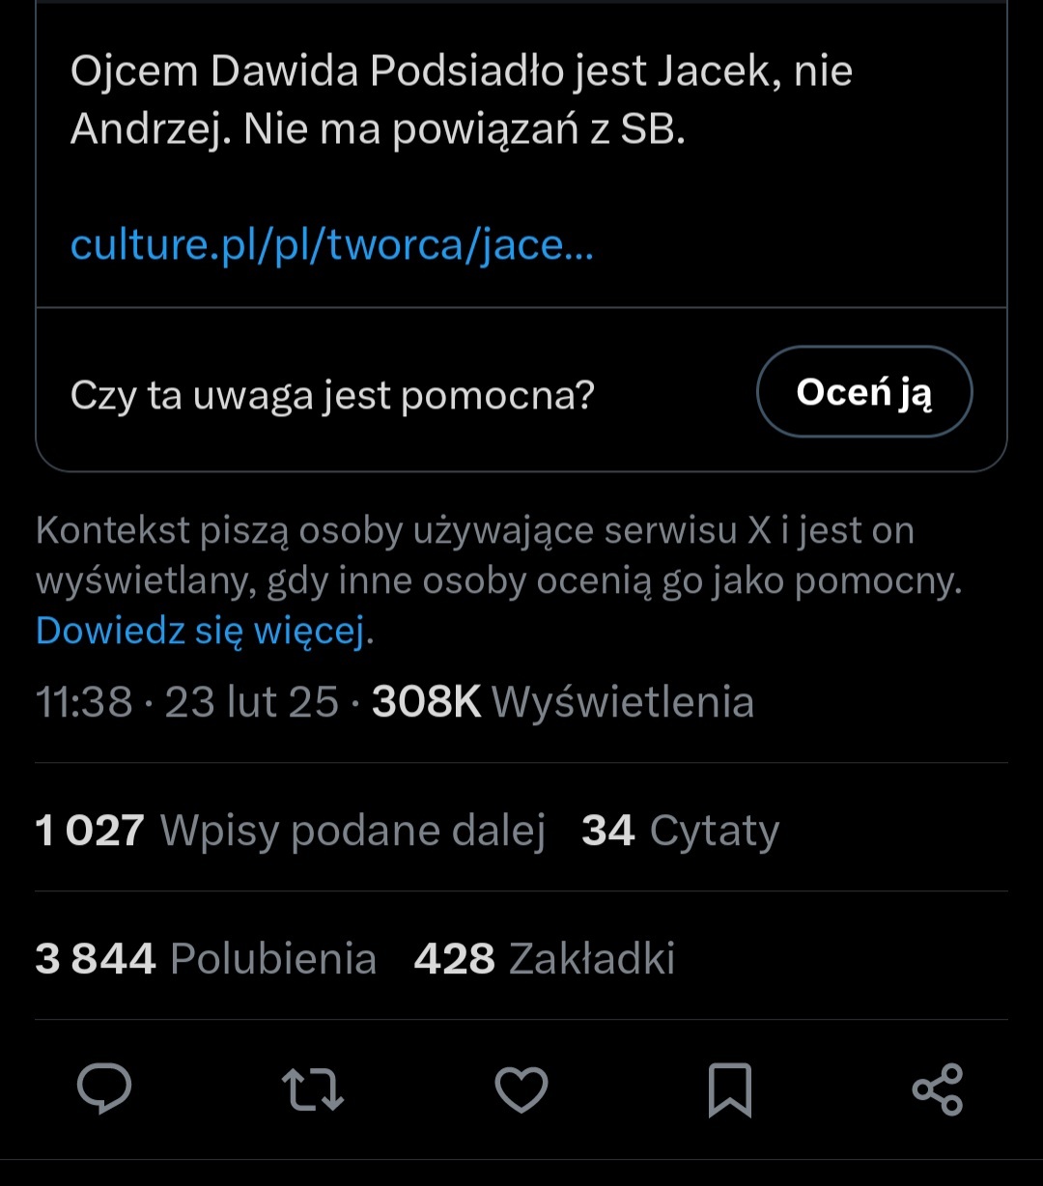This screenshot has height=1186, width=1043.
Task: Open the 3 844 "Polubienia" list
Action: click(206, 959)
